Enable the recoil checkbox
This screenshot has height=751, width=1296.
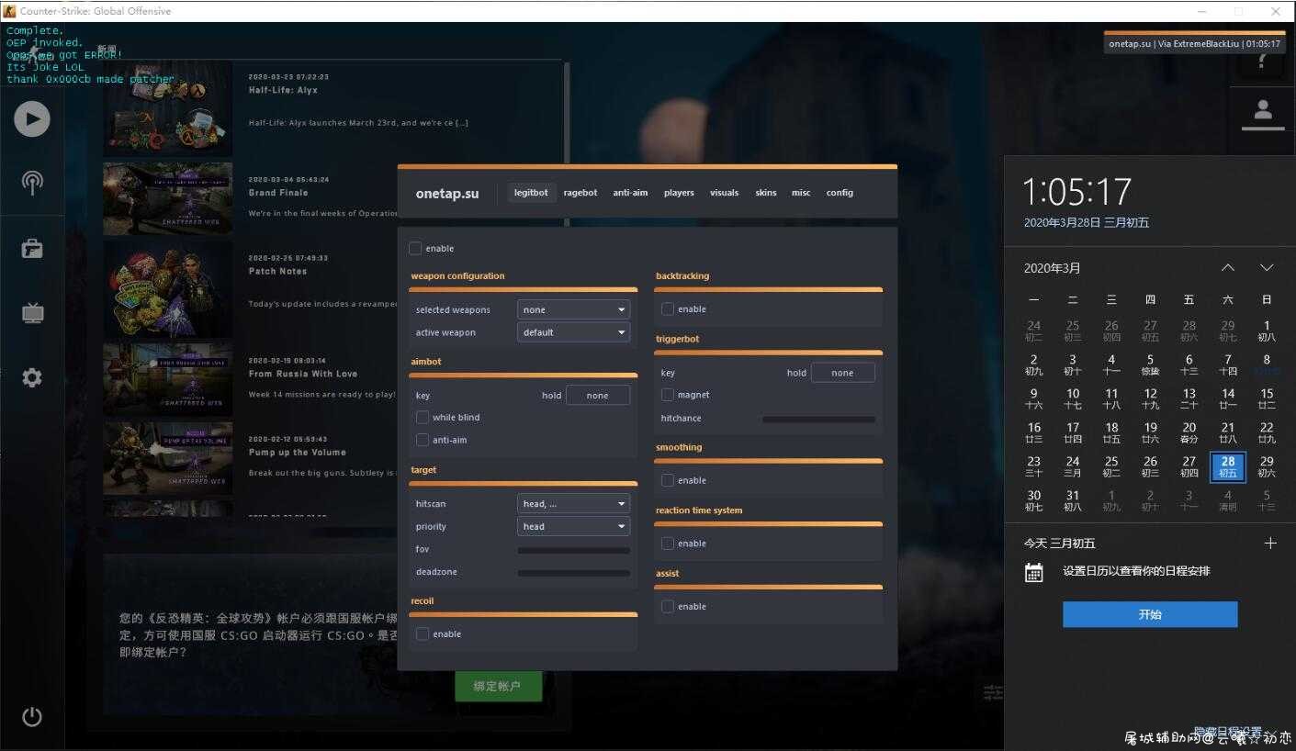[423, 633]
